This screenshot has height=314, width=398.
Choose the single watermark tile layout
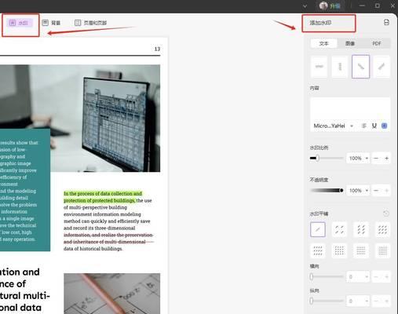[x=318, y=229]
